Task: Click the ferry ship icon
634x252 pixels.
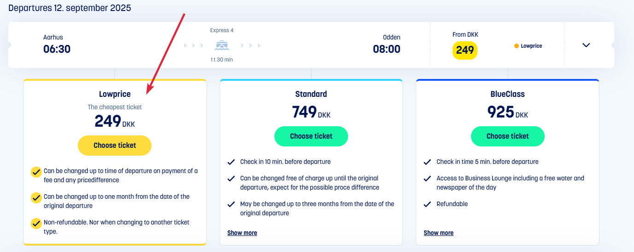Action: coord(222,45)
